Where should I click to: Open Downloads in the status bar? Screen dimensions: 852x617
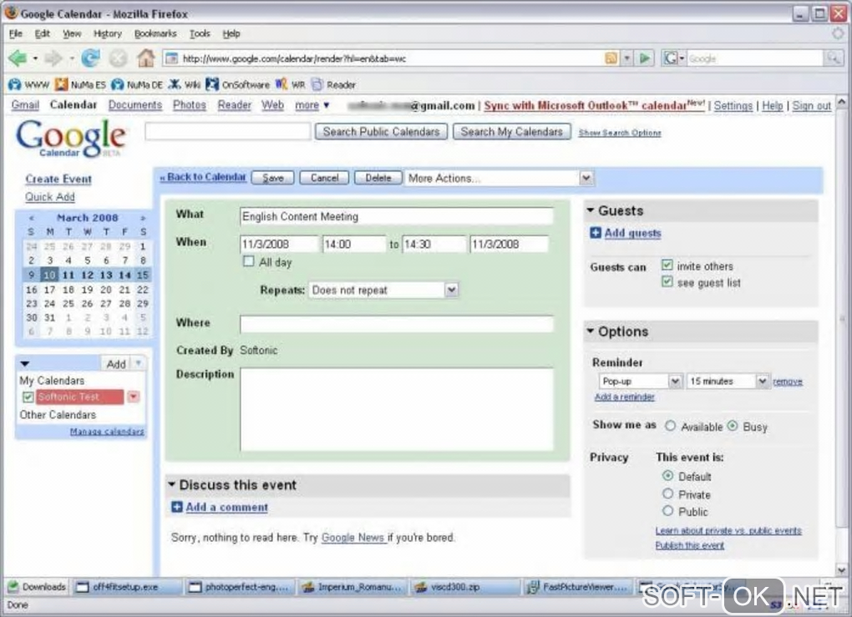[37, 587]
